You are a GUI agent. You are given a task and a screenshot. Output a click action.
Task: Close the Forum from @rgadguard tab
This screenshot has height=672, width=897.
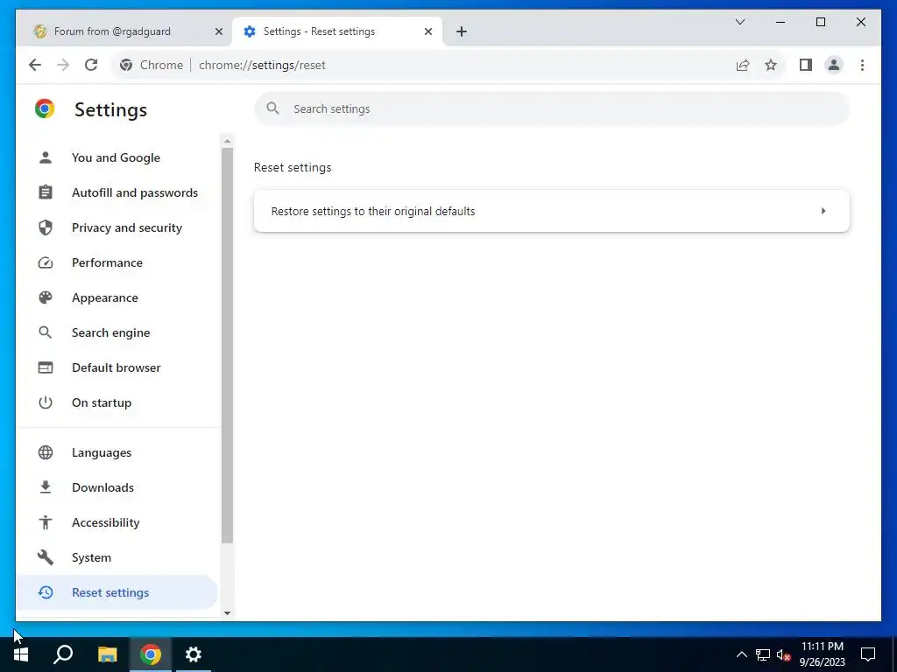coord(218,31)
